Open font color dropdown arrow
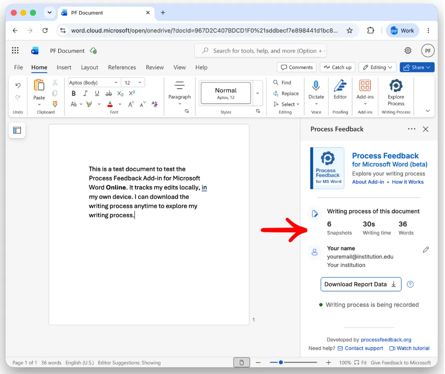Viewport: 445px width, 374px height. click(120, 104)
